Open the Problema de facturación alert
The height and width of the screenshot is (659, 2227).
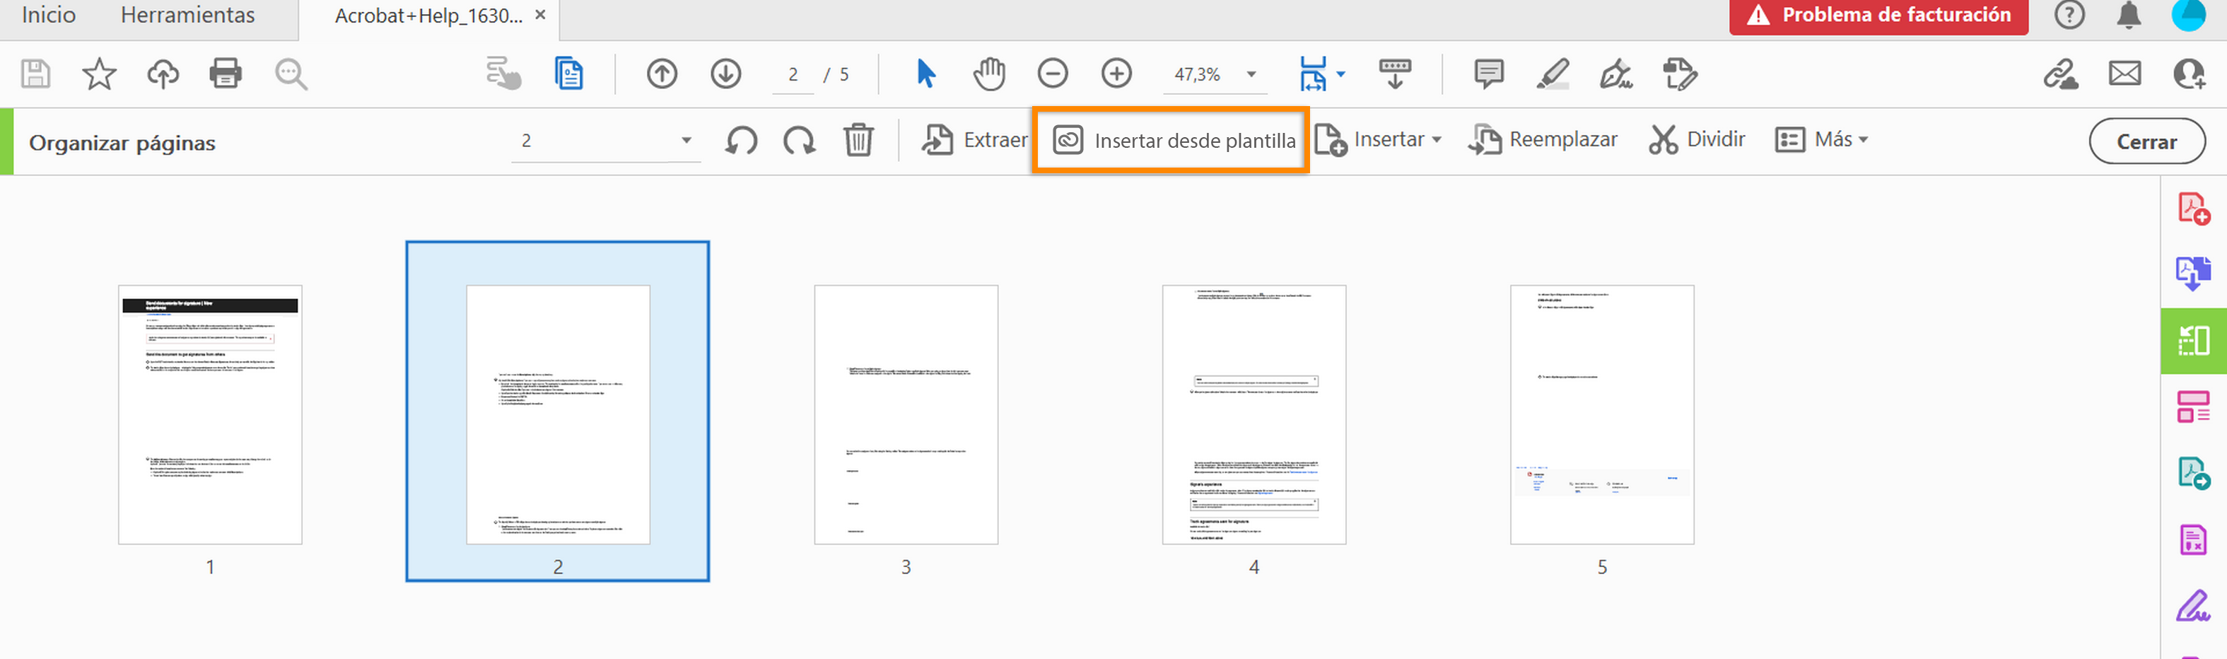1878,16
